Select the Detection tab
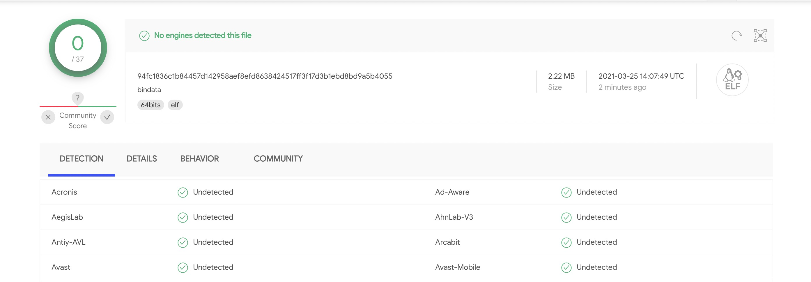 [81, 158]
